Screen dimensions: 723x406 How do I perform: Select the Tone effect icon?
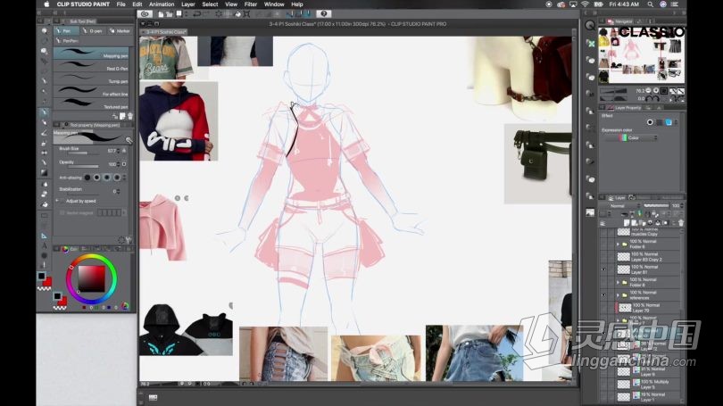660,122
